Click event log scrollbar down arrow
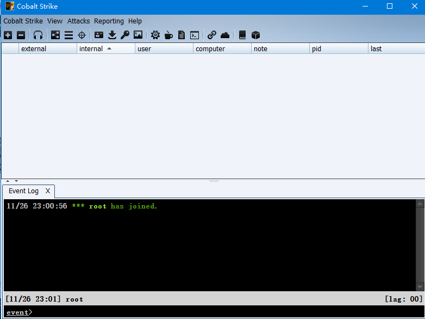 (x=420, y=287)
